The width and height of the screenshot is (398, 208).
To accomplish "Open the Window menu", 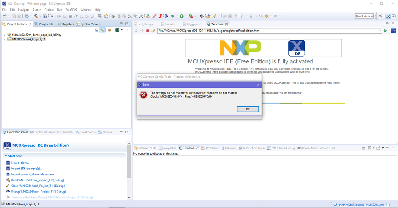I will click(x=86, y=10).
